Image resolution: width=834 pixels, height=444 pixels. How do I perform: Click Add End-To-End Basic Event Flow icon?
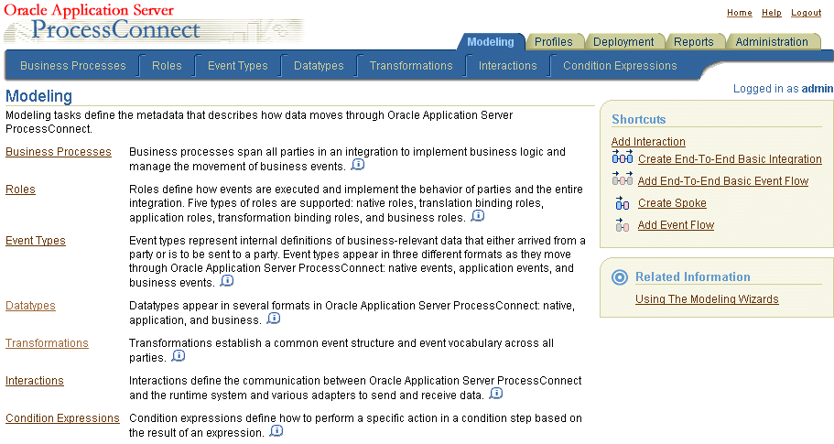[623, 179]
